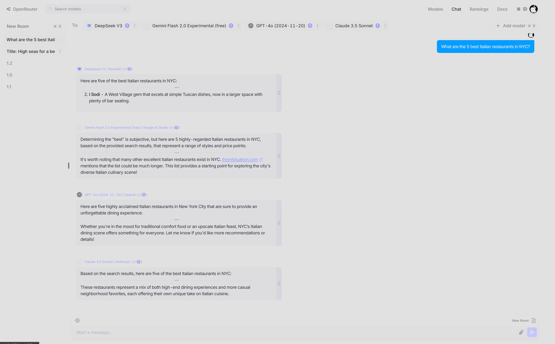The image size is (555, 344).
Task: Click the 'Start a message...' input
Action: [295, 332]
